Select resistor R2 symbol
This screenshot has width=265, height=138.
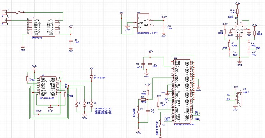click(x=143, y=99)
